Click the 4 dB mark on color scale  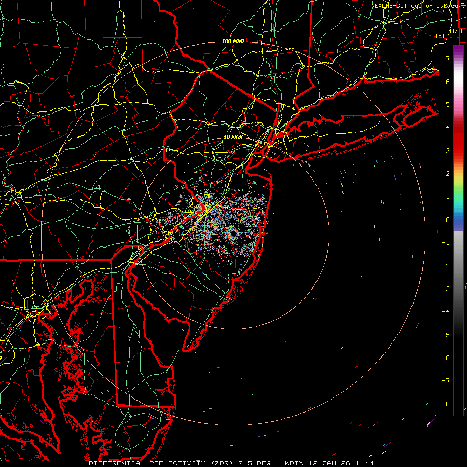pos(448,127)
